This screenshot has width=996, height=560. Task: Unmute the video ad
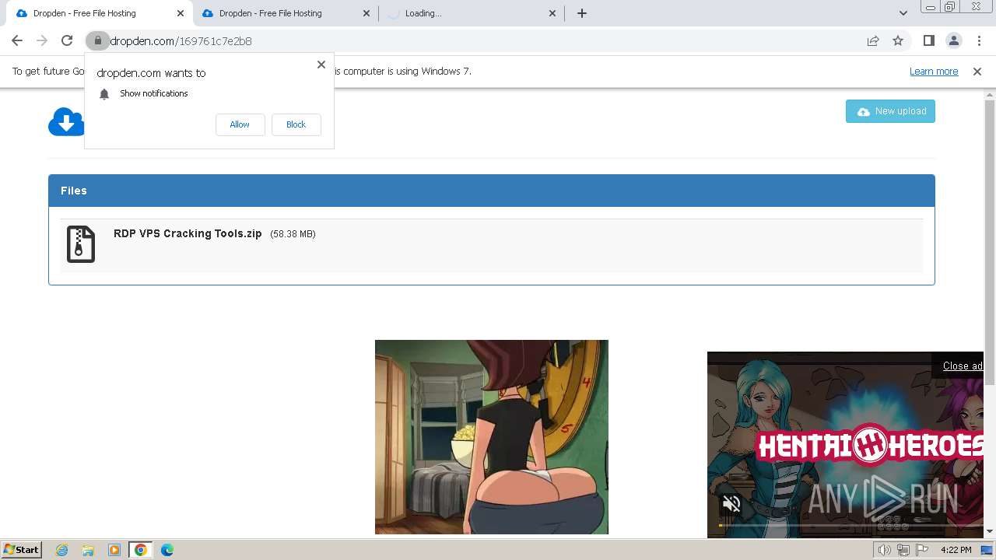pos(731,504)
